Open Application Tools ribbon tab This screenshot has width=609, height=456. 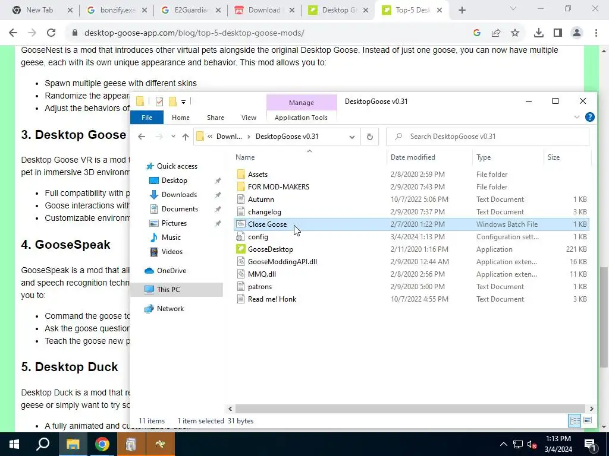click(x=301, y=118)
